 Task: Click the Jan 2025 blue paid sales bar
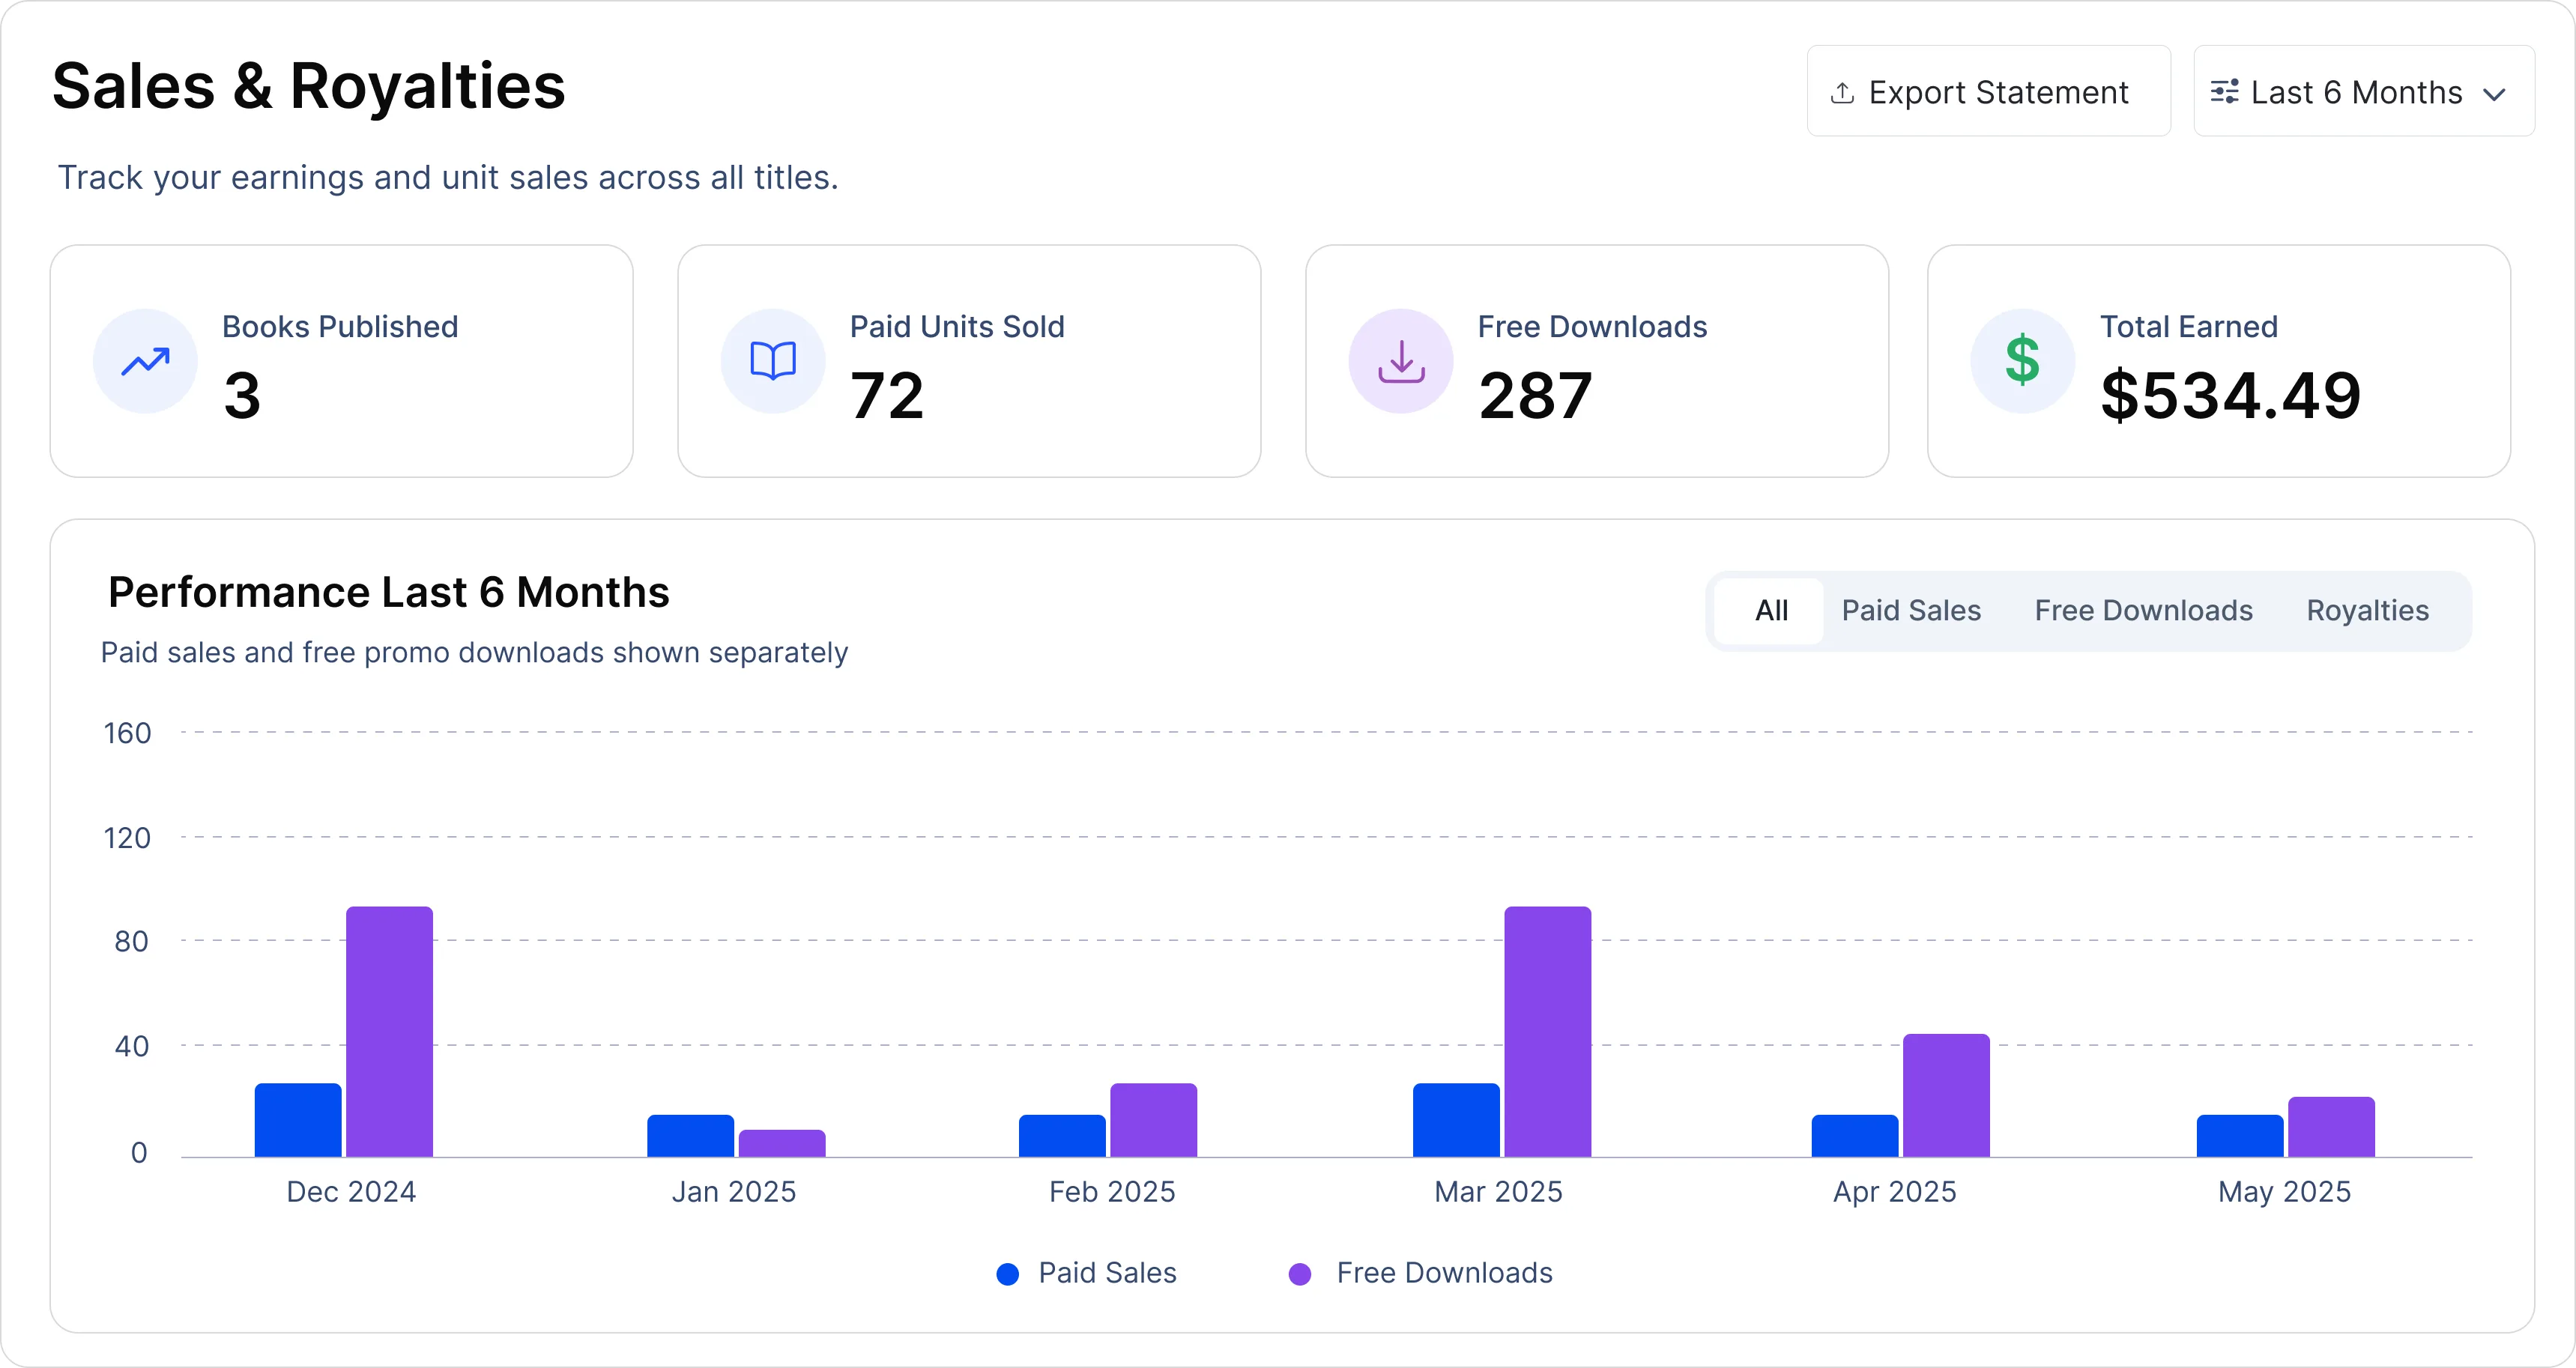(690, 1136)
